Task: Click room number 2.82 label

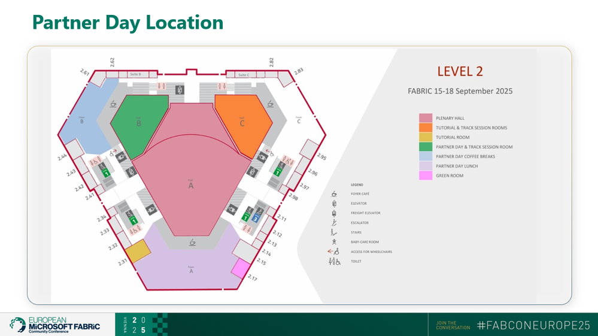Action: 271,62
